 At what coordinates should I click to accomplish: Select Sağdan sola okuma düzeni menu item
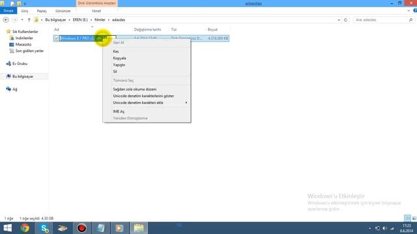click(x=135, y=89)
